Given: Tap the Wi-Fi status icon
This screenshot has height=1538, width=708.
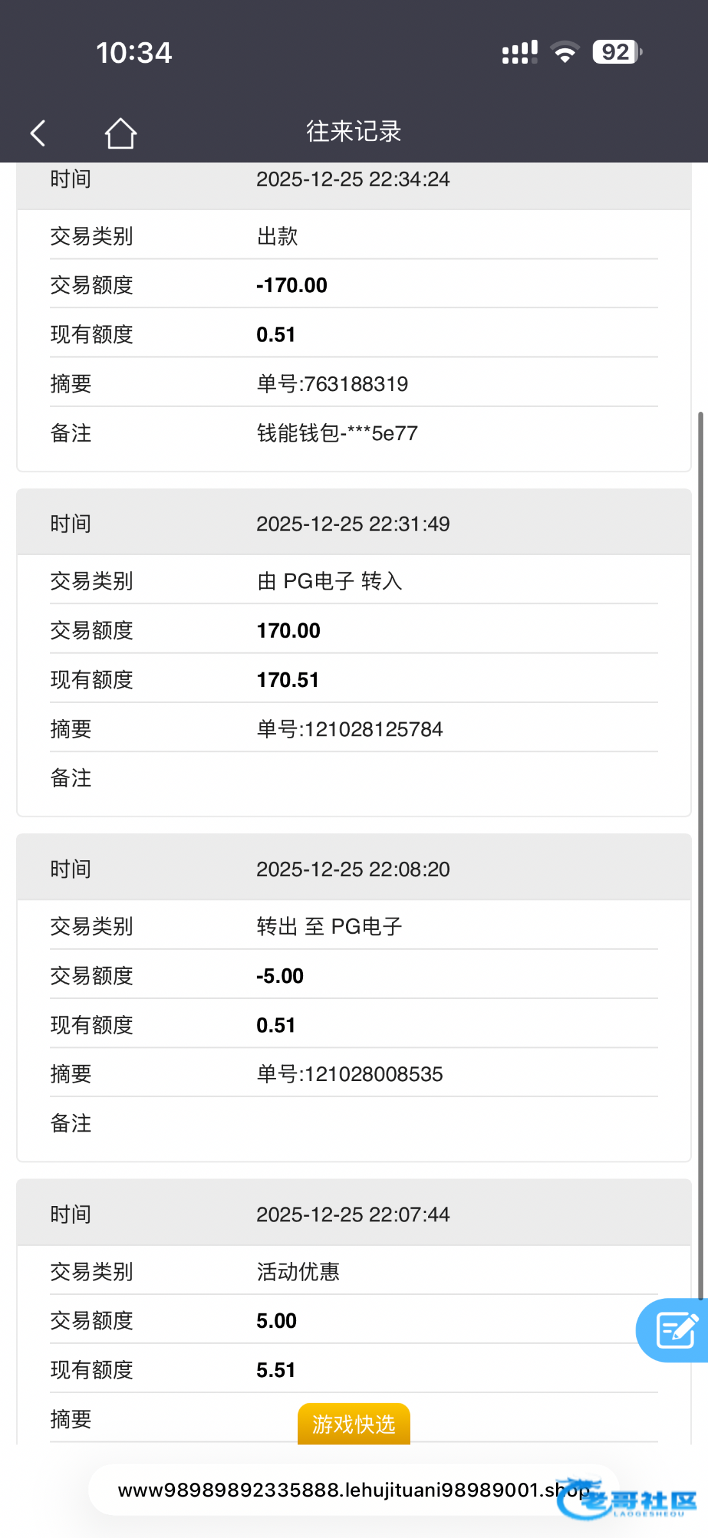Looking at the screenshot, I should (x=564, y=52).
